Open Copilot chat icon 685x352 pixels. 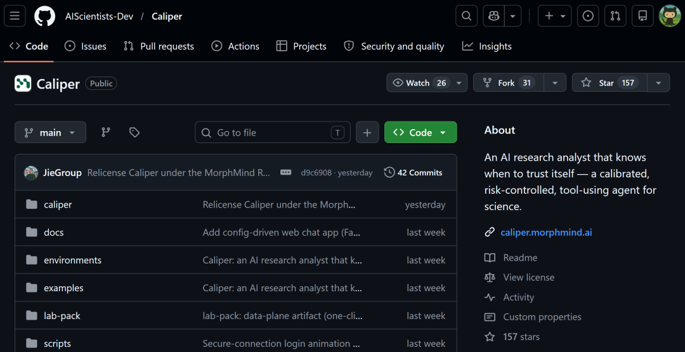(494, 16)
